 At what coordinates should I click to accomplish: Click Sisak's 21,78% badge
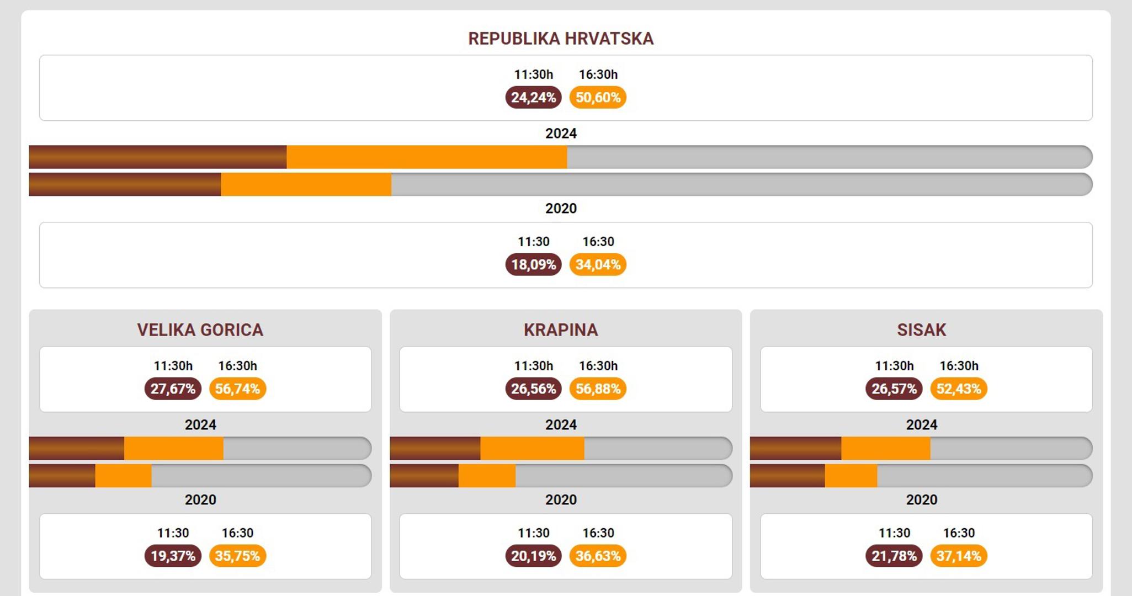(894, 556)
